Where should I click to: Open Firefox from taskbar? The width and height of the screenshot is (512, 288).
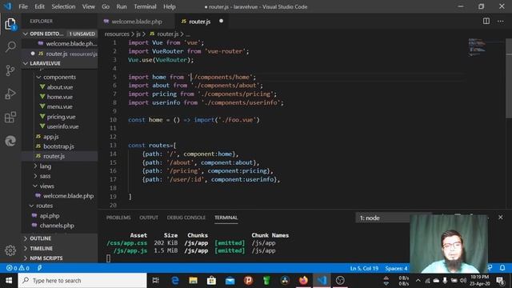click(303, 281)
